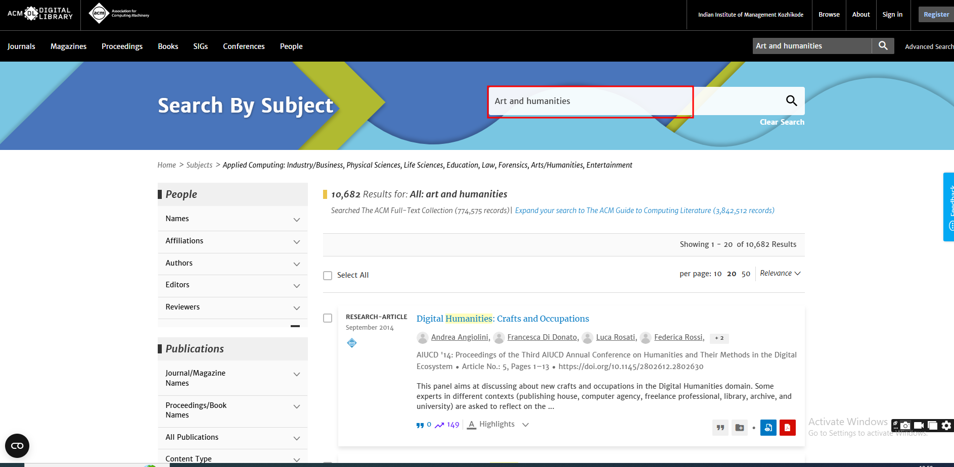Tick the Select All checkbox

coord(328,276)
